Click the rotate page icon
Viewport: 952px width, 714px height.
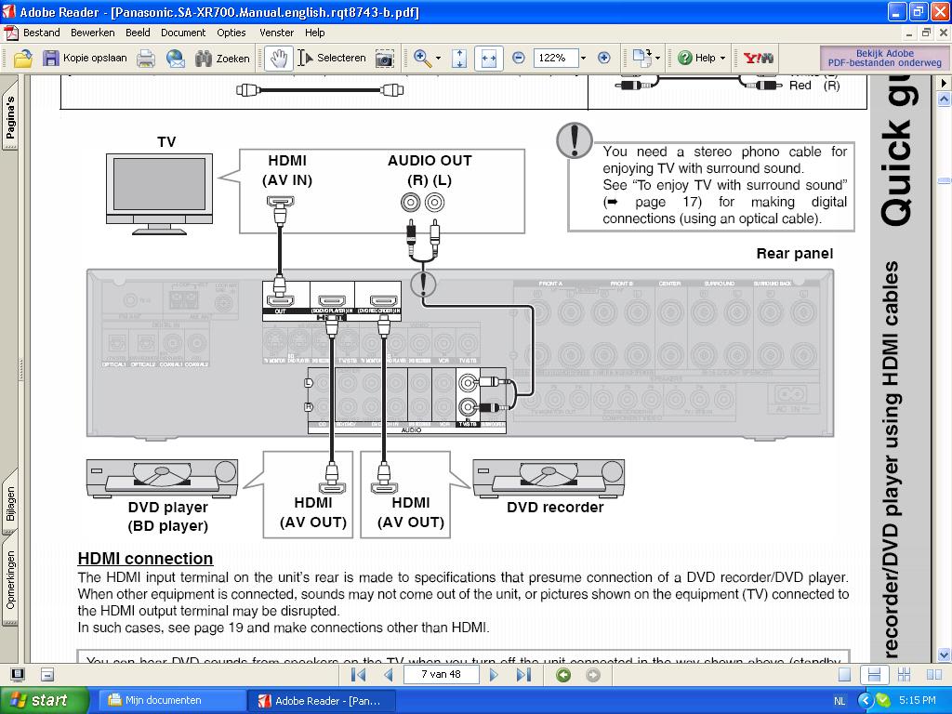(x=641, y=59)
